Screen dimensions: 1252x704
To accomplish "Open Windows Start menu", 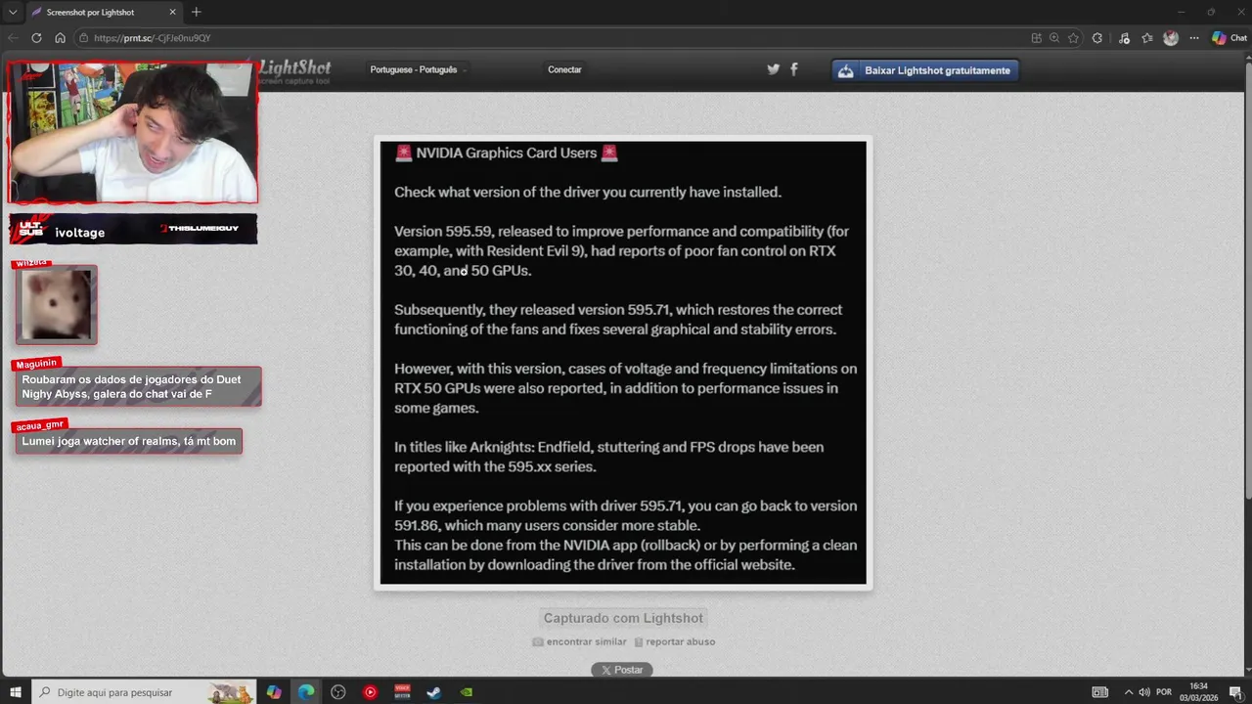I will (x=16, y=692).
